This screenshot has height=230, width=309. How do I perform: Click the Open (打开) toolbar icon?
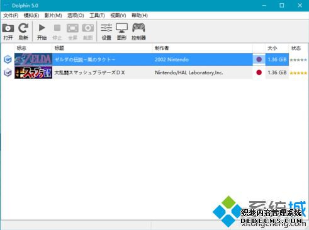coord(8,32)
